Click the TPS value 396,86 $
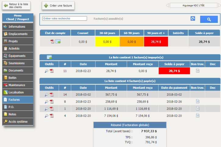 151,137
